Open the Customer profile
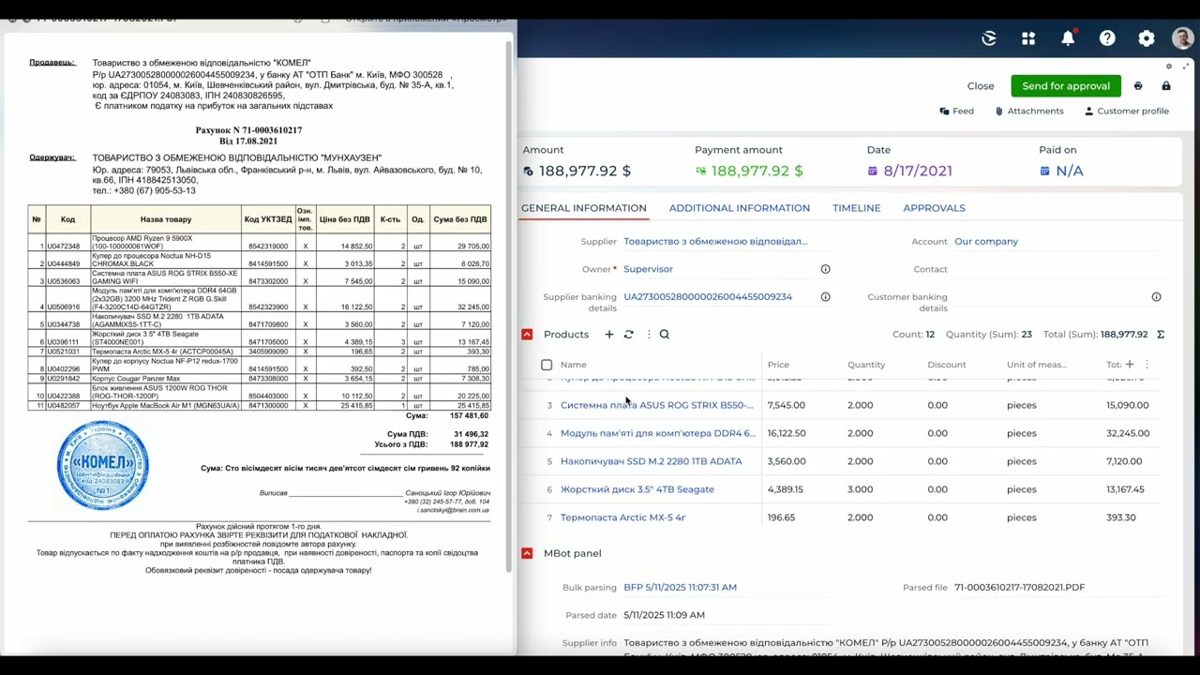The image size is (1200, 675). click(1126, 111)
